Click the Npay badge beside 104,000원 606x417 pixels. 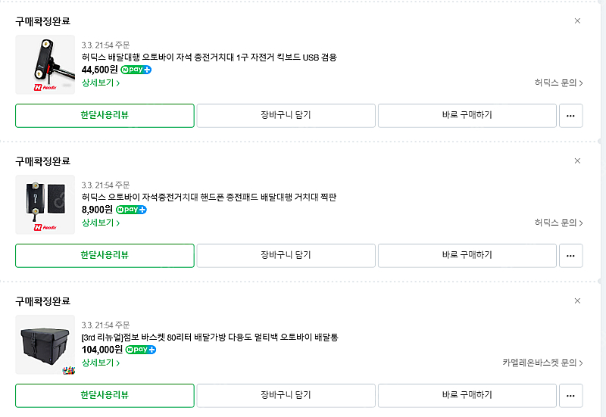[x=141, y=350]
